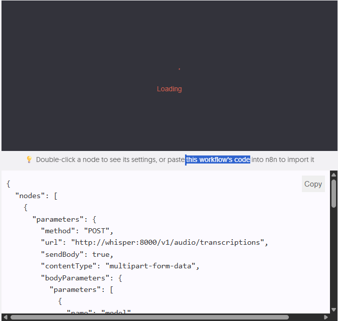Screen dimensions: 338x321
Task: Click the horizontal scrollbar right arrow
Action: pyautogui.click(x=325, y=317)
